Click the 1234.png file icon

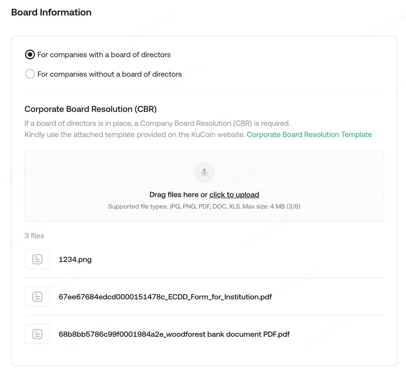coord(37,259)
